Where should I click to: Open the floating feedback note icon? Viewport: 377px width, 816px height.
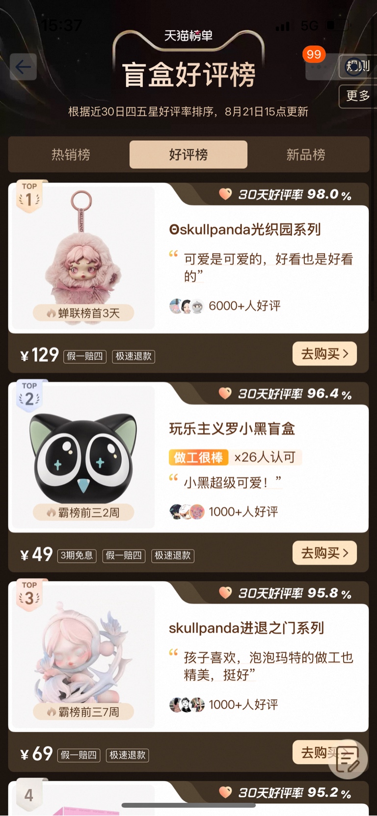[348, 759]
